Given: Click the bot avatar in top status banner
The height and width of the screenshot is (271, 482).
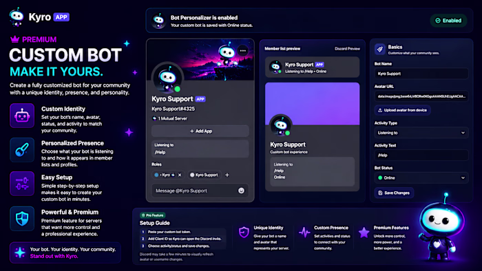Looking at the screenshot, I should (158, 21).
